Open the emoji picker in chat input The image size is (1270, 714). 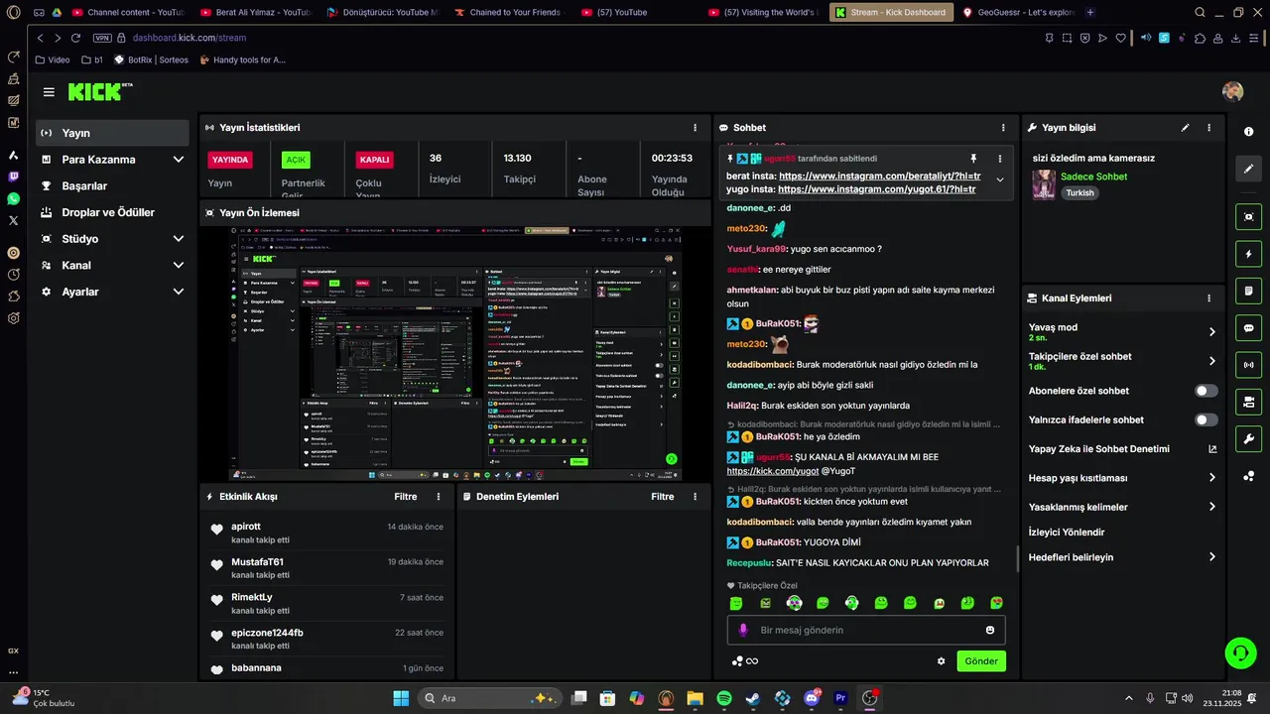pyautogui.click(x=990, y=630)
